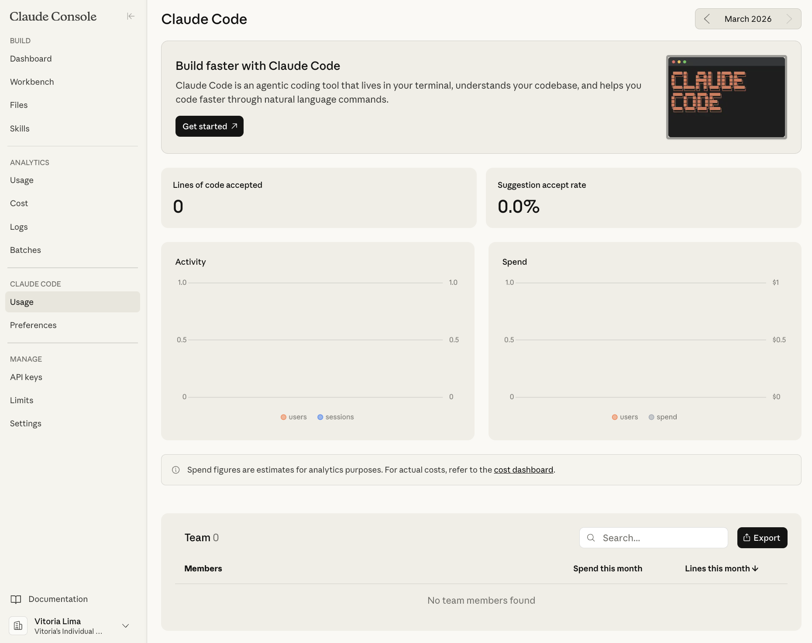Click the upload icon inside the Export button
The image size is (812, 643).
[747, 538]
